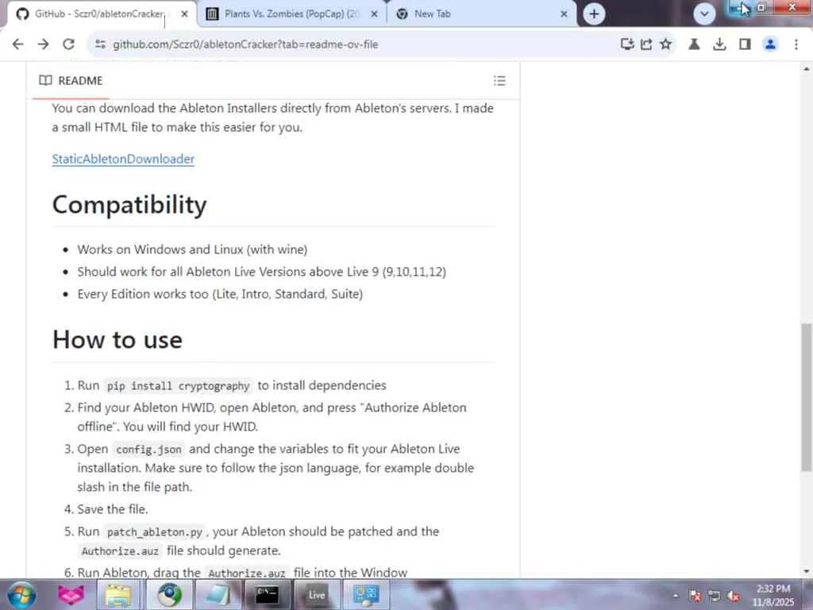This screenshot has width=813, height=610.
Task: Open Windows Explorer folder in taskbar
Action: 118,594
